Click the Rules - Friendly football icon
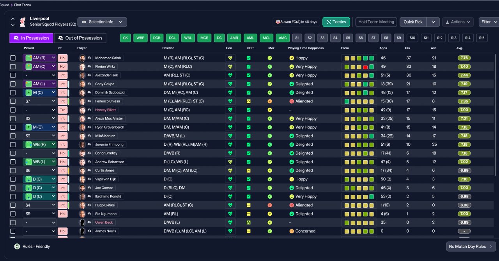This screenshot has height=261, width=499. point(17,247)
